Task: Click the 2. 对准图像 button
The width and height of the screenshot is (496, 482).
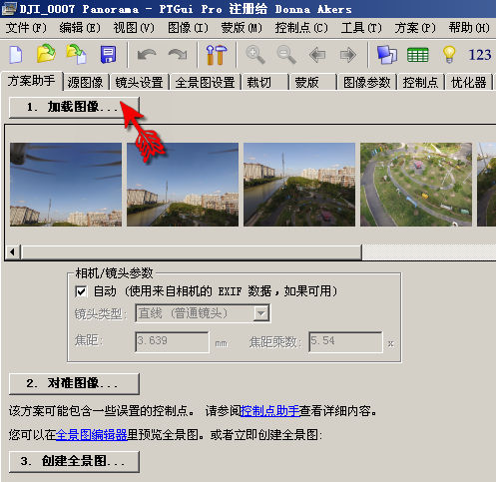Action: click(74, 383)
